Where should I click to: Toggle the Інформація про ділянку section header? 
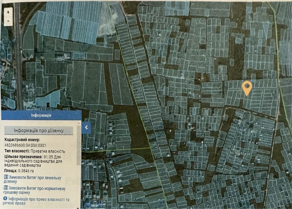point(39,130)
